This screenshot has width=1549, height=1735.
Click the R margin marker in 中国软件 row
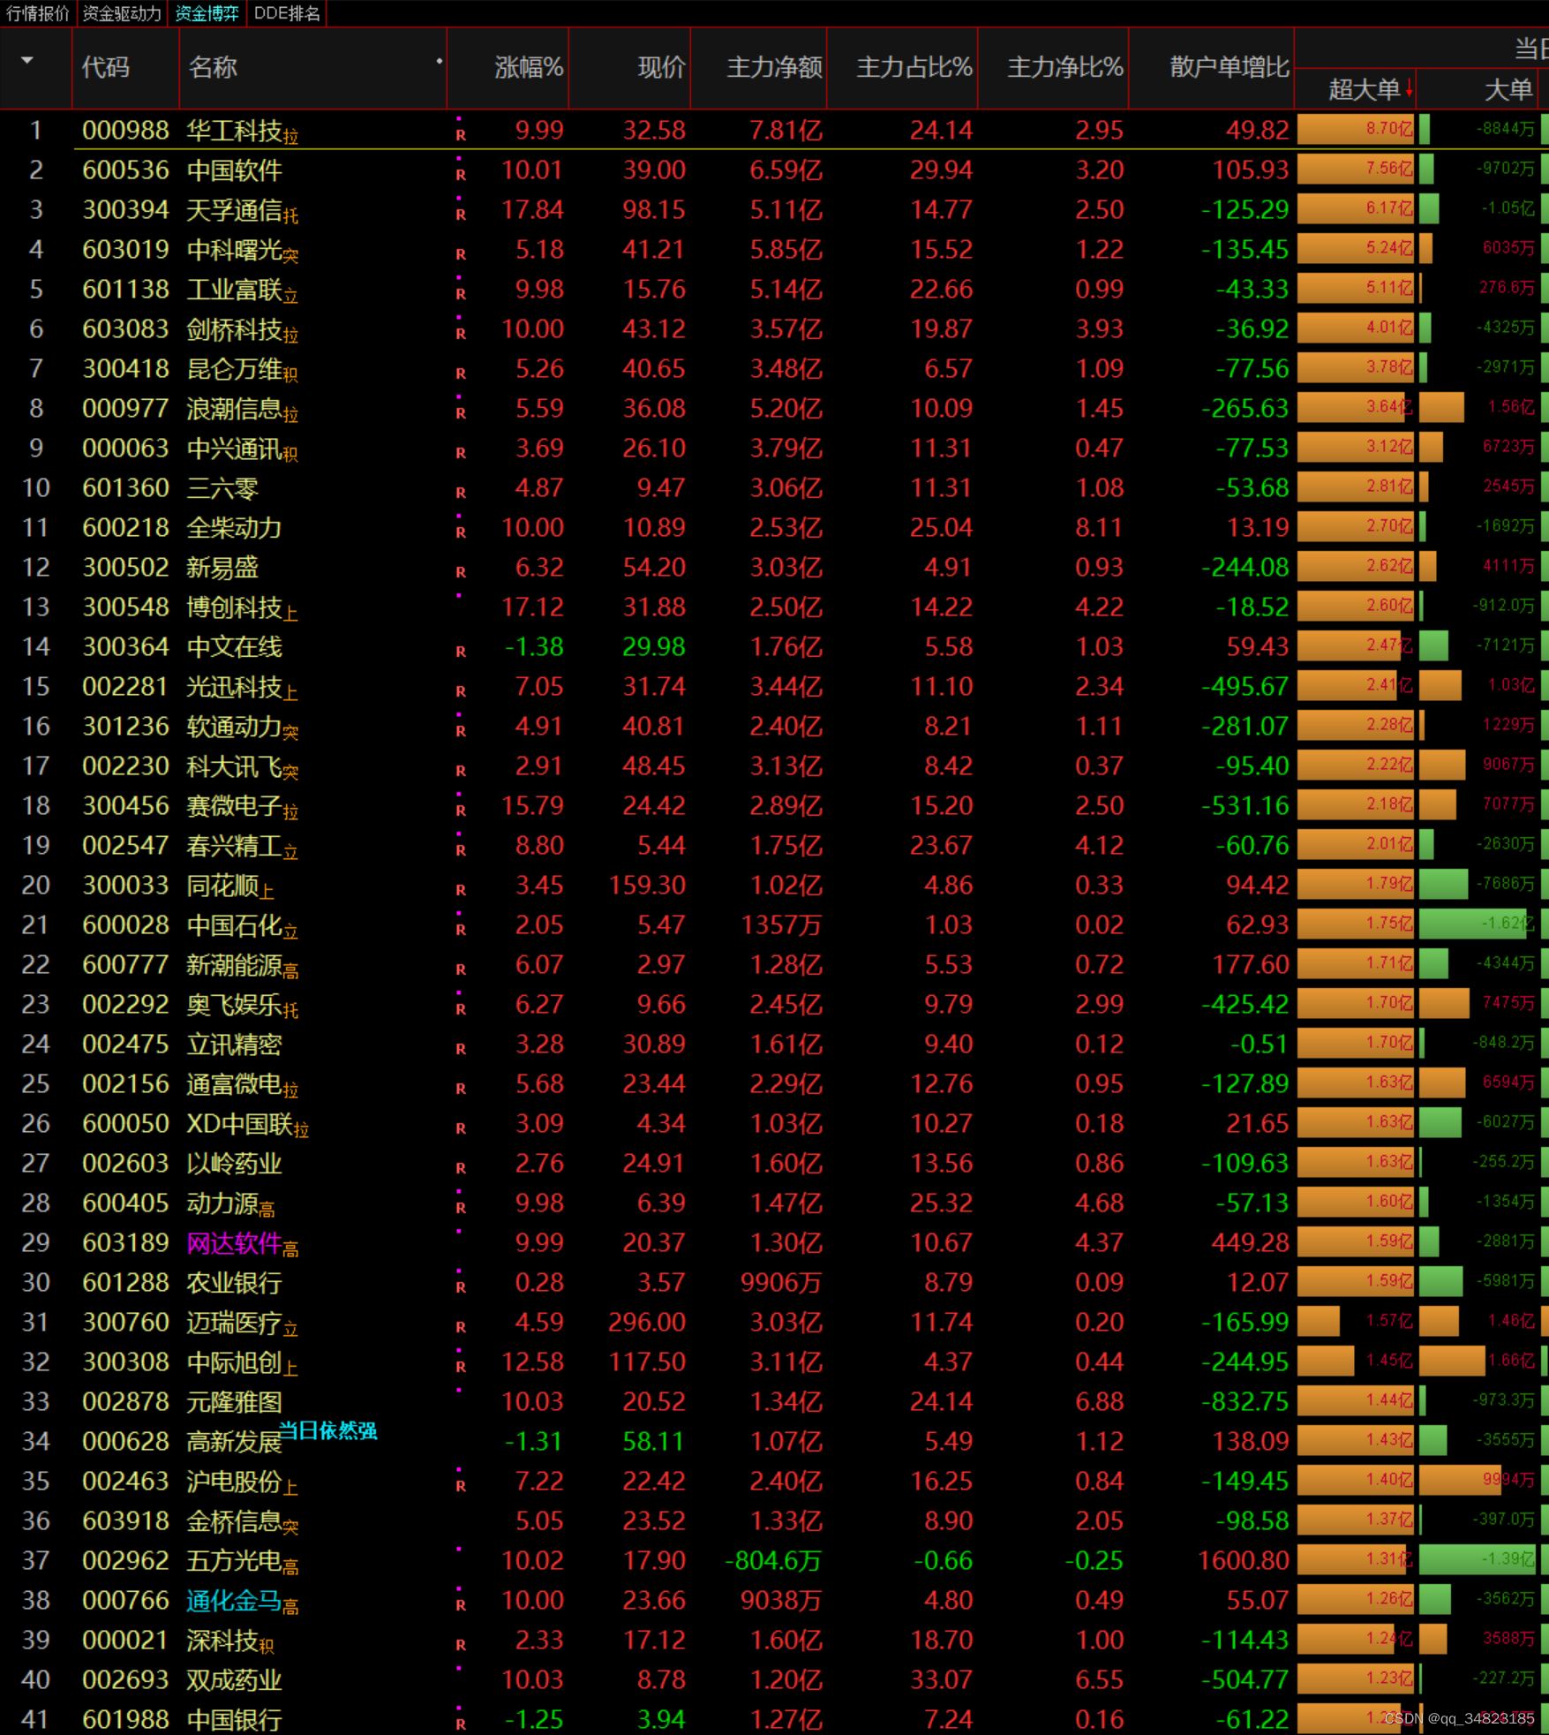click(x=461, y=175)
